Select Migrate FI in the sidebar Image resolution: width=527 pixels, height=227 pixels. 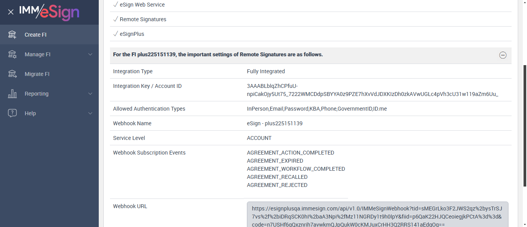click(x=37, y=74)
